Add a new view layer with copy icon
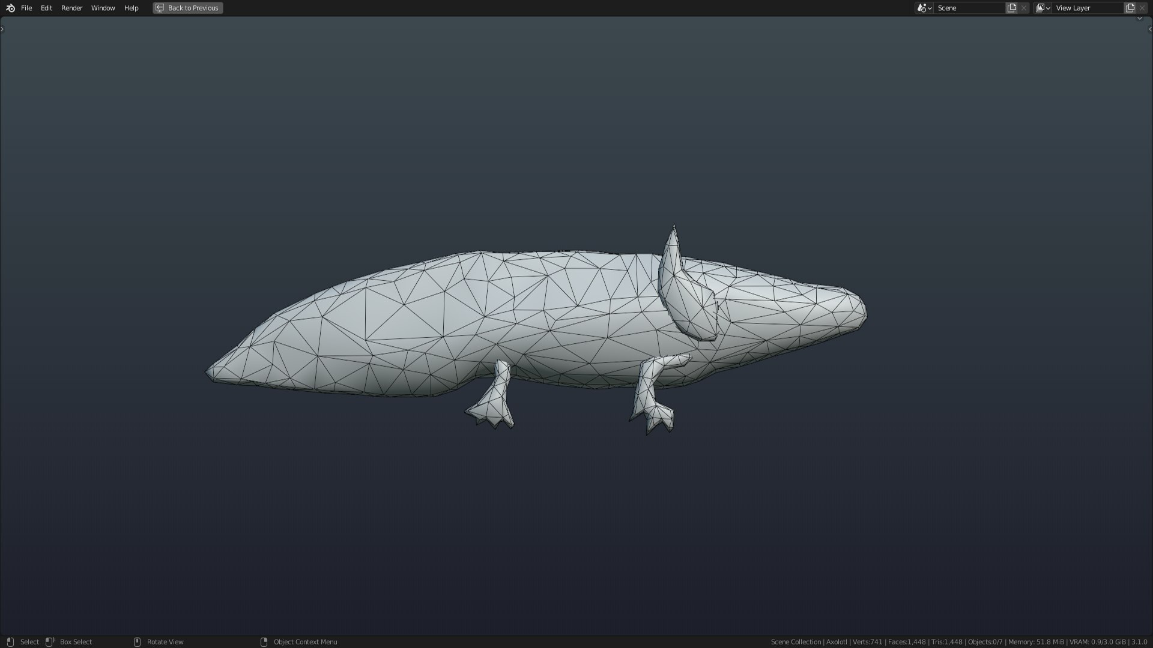The image size is (1153, 648). [x=1130, y=8]
